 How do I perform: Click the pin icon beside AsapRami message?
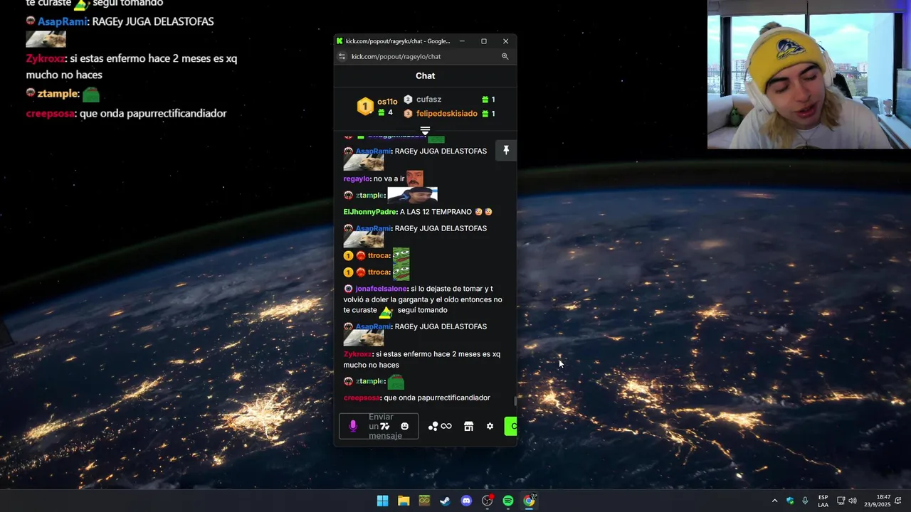click(506, 151)
